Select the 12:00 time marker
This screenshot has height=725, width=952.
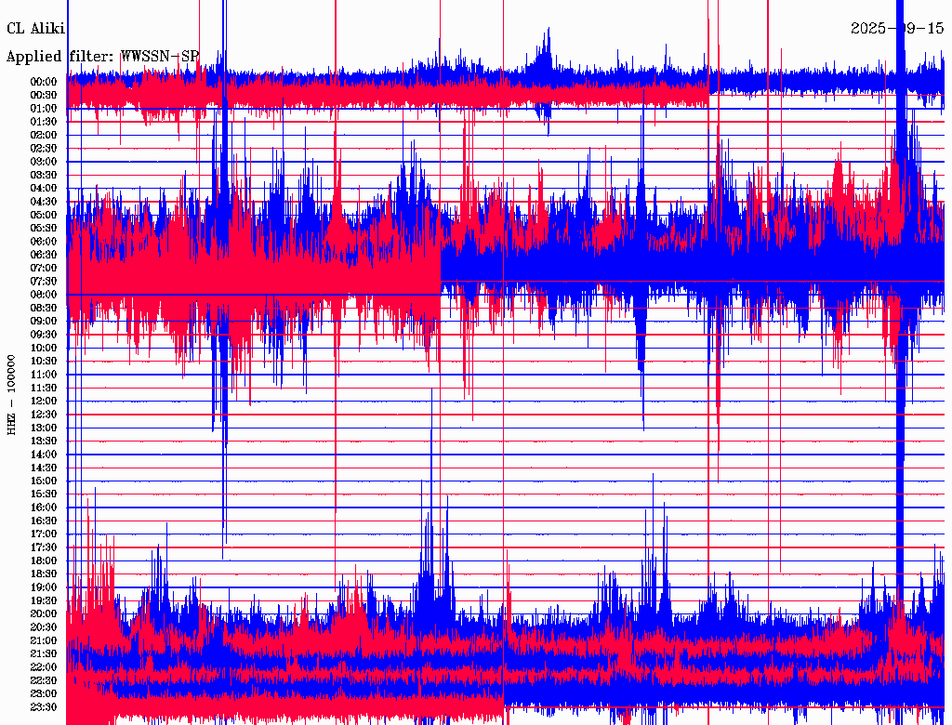(44, 402)
